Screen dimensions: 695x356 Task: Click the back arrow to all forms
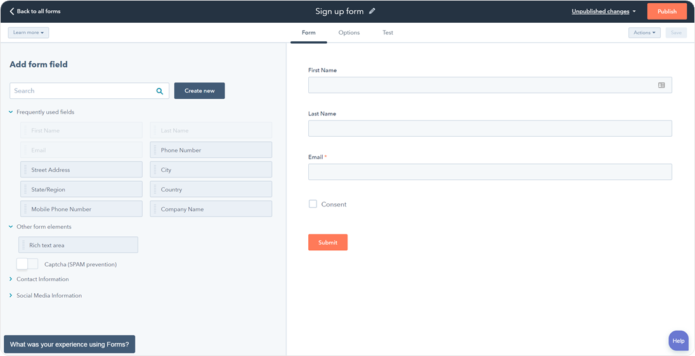pyautogui.click(x=12, y=11)
